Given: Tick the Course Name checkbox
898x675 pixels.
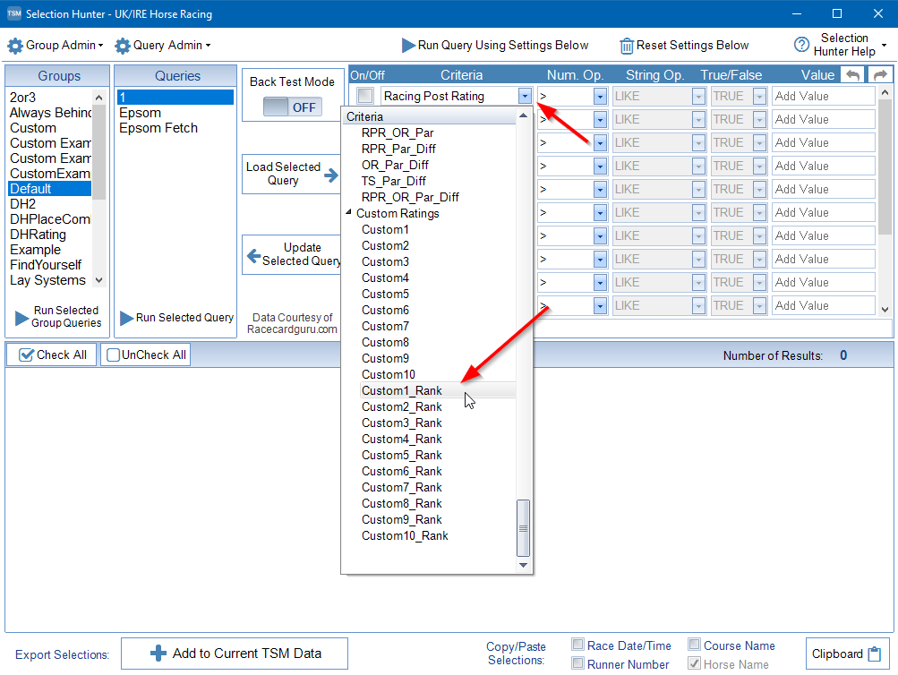Looking at the screenshot, I should [695, 645].
